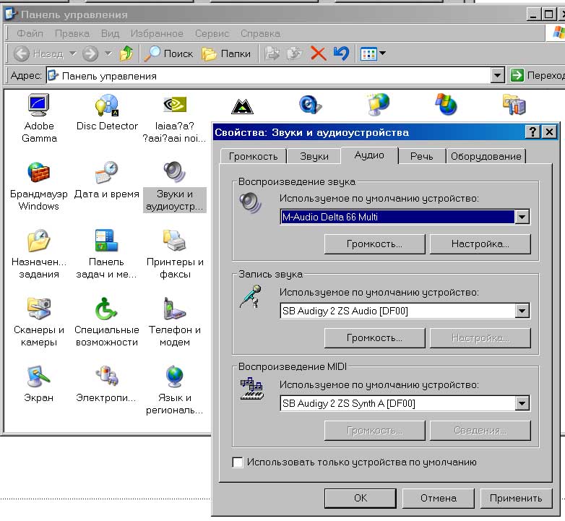Open Телефон и модем icon
Screen dimensions: 565x521
click(174, 310)
